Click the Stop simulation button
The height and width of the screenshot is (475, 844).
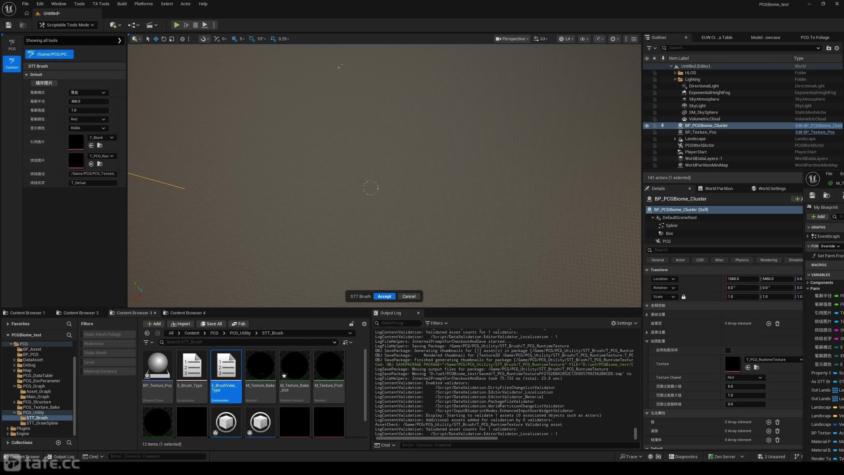[196, 25]
